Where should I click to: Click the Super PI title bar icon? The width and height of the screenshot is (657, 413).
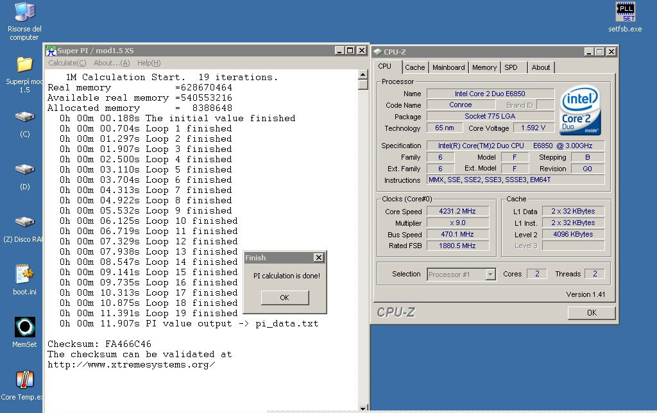[x=51, y=51]
